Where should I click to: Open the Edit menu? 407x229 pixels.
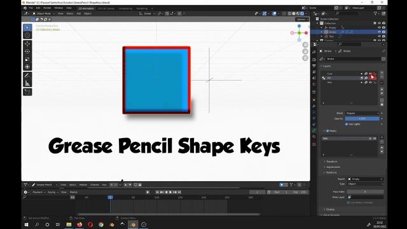tap(38, 8)
